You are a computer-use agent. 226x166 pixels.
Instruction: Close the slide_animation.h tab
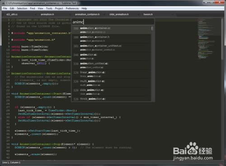pyautogui.click(x=138, y=14)
